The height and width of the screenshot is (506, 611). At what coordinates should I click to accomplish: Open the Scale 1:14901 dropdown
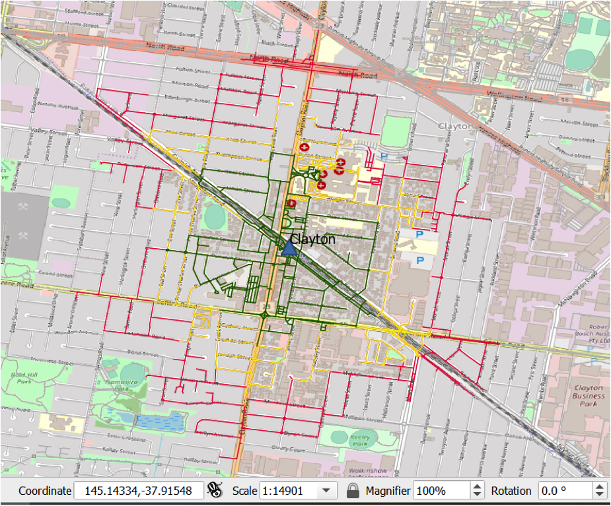pyautogui.click(x=325, y=490)
